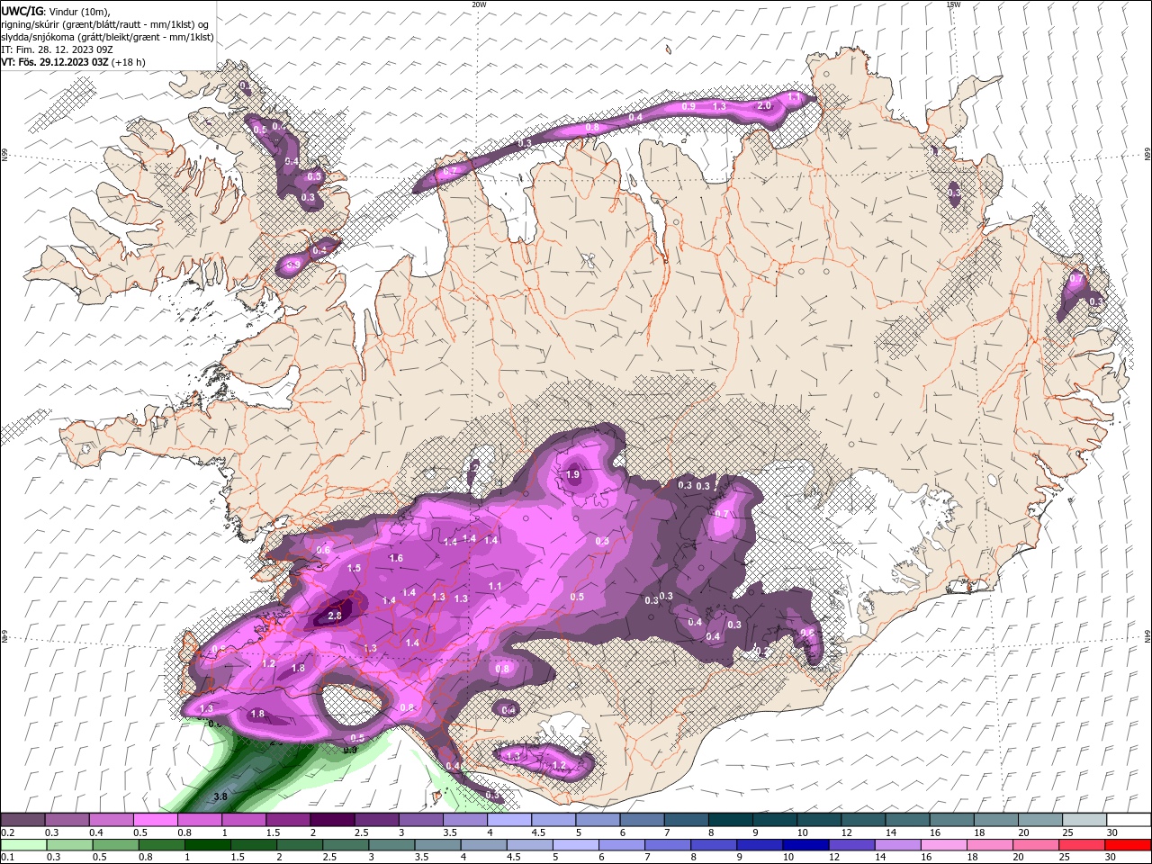
Task: Click the pale green 0.1 swatch in bottom legend row
Action: point(23,845)
